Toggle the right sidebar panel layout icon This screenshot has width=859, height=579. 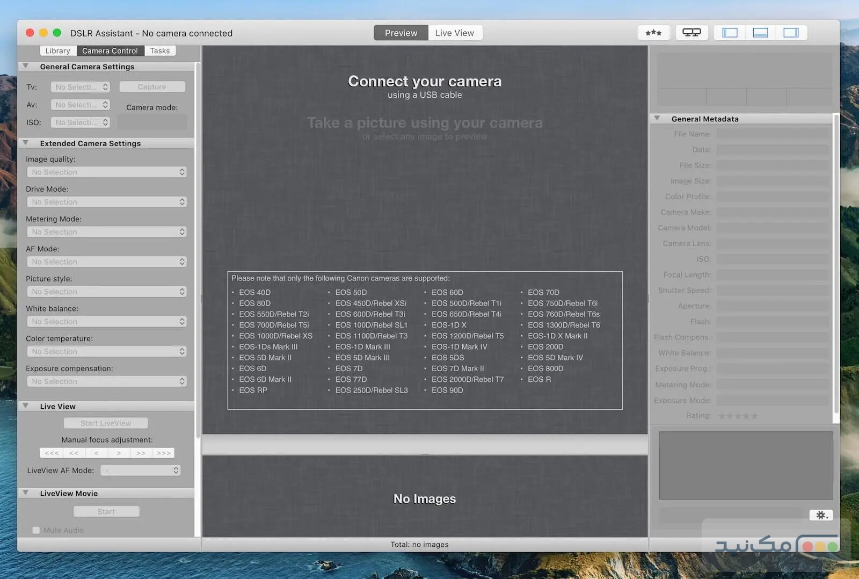[790, 33]
